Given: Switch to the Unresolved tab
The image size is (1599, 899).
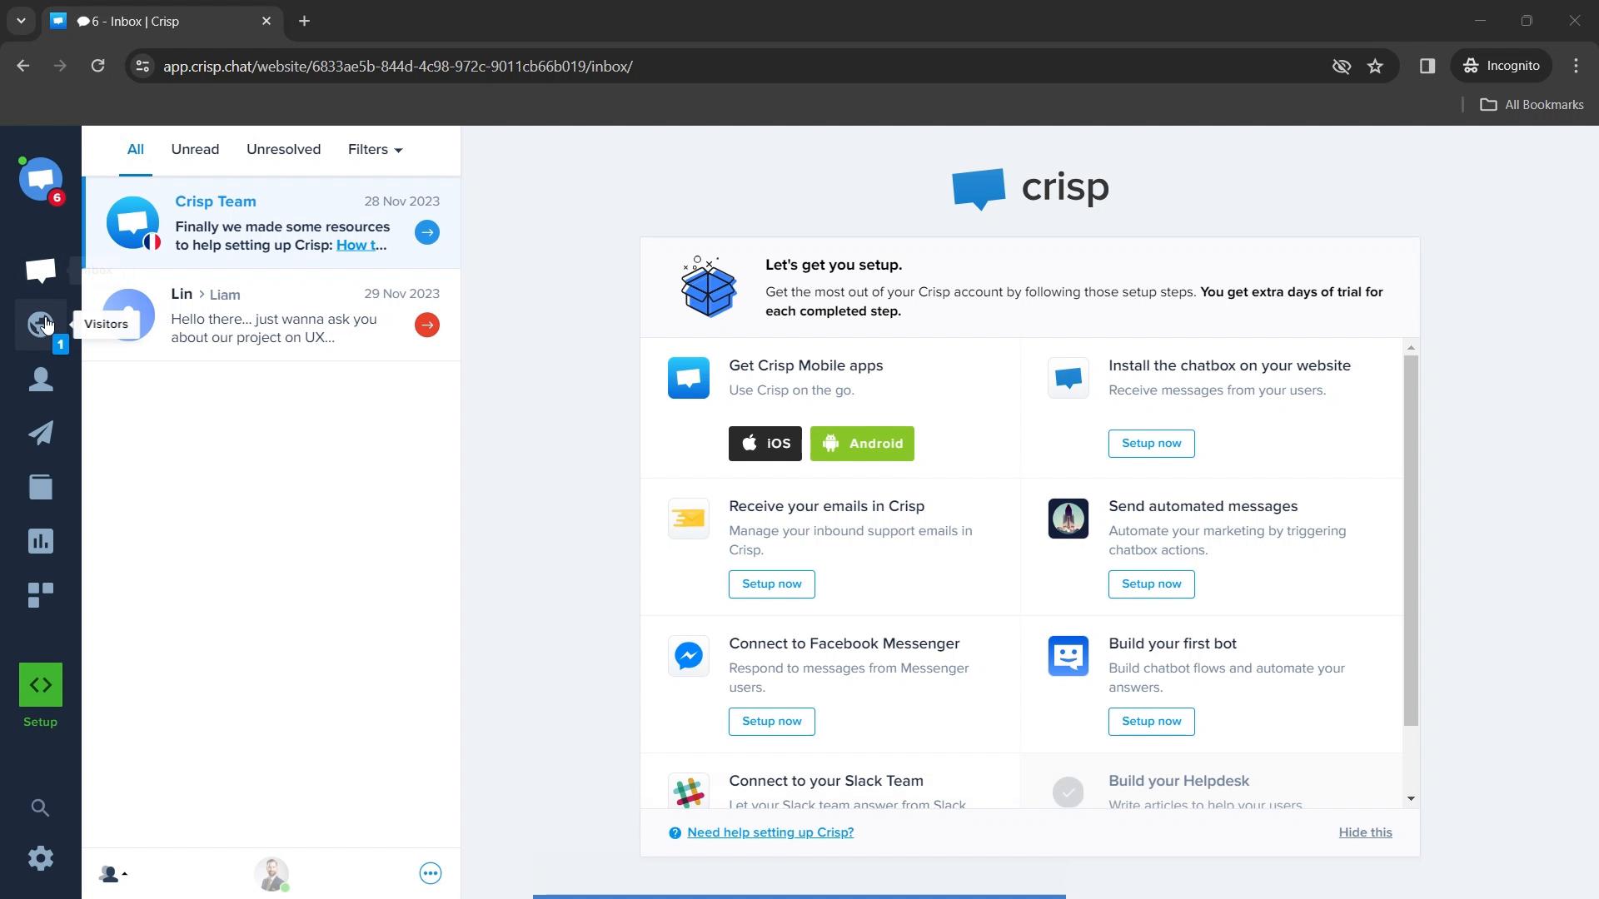Looking at the screenshot, I should point(283,148).
